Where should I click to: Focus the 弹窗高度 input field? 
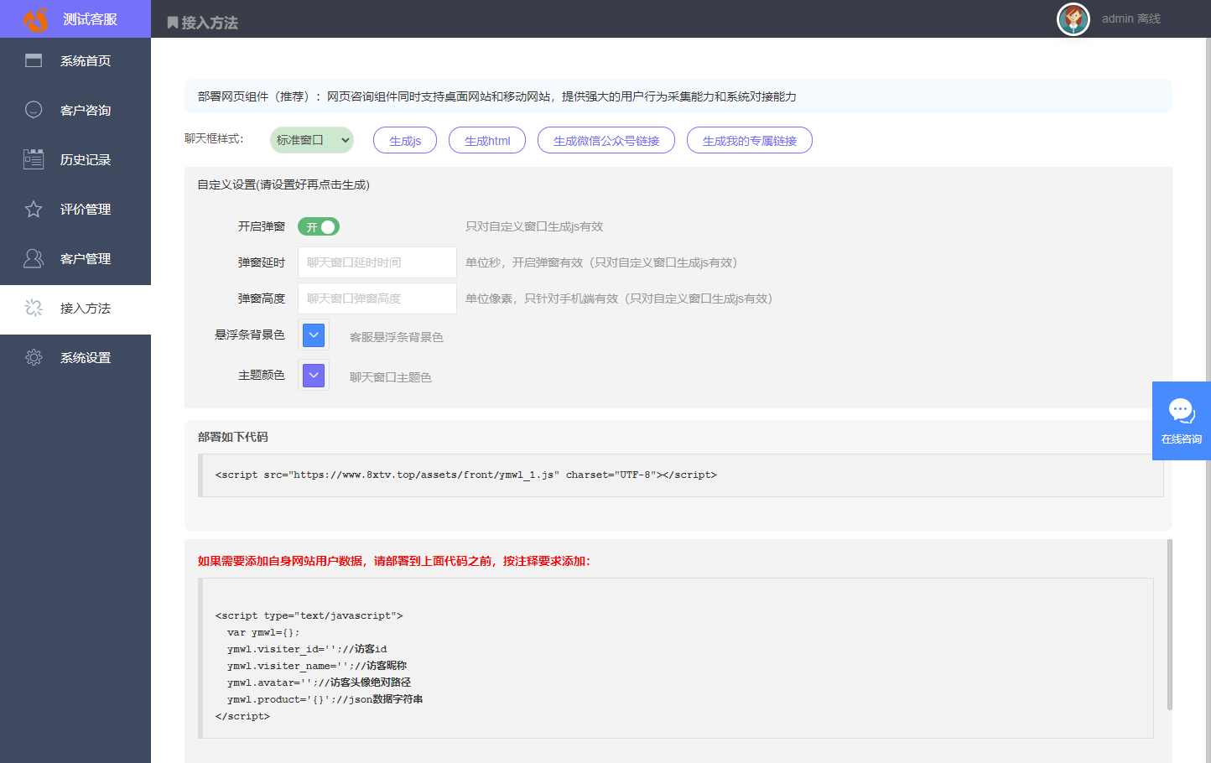tap(377, 298)
